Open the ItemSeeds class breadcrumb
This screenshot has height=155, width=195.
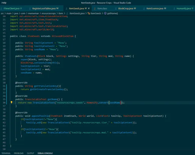96,13
